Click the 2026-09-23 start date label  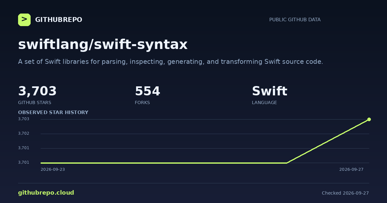[x=53, y=169]
